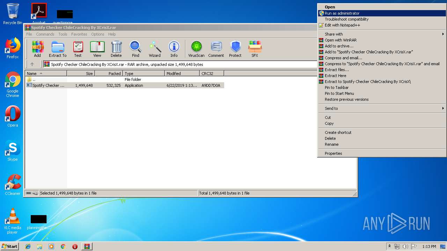Choose Delete in the context menu

(382, 138)
